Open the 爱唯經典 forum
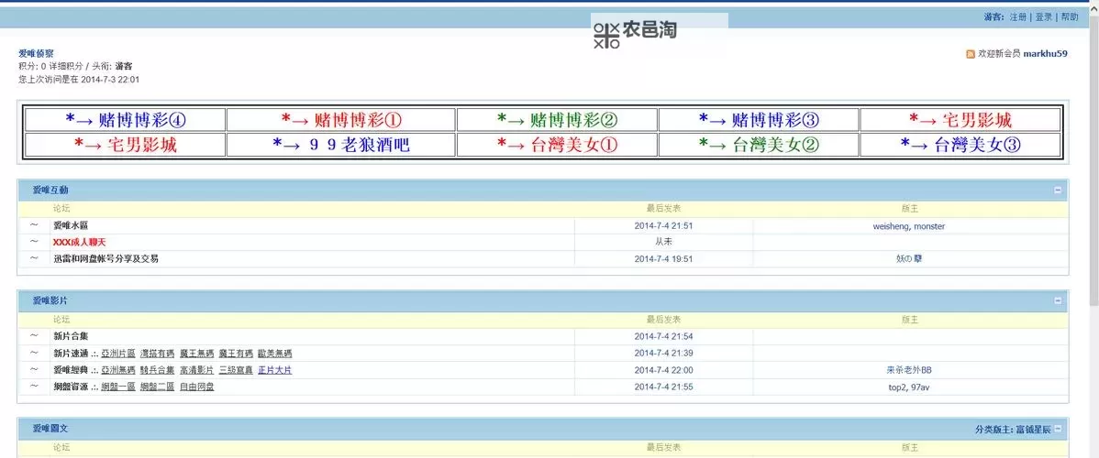Image resolution: width=1099 pixels, height=458 pixels. 71,370
